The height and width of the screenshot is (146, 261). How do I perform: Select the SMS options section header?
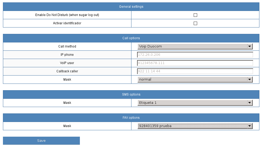[x=131, y=94]
